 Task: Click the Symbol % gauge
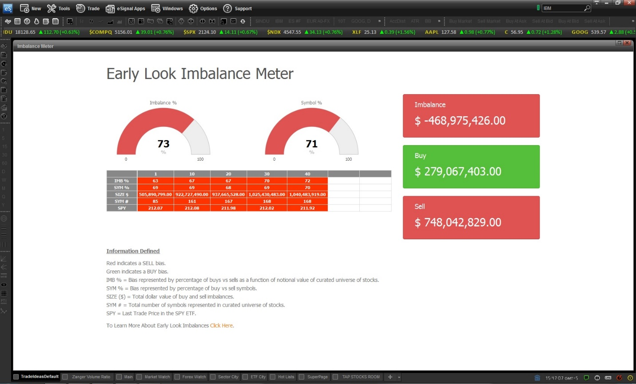[x=311, y=132]
